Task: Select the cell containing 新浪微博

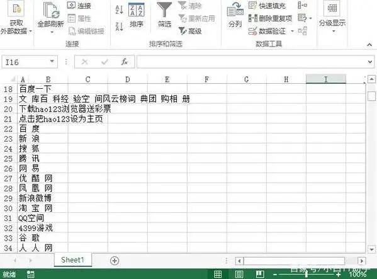Action: pos(35,198)
